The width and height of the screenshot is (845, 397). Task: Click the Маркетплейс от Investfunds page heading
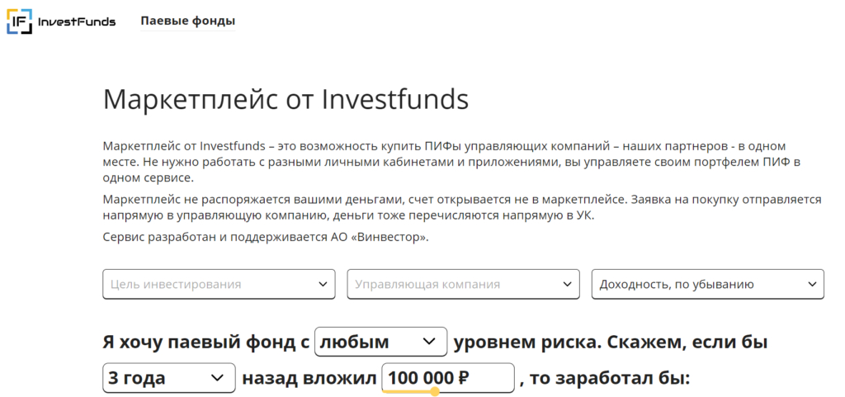tap(286, 100)
